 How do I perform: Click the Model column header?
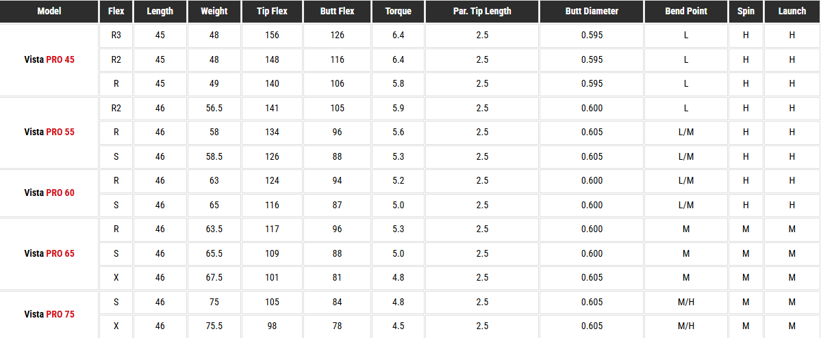coord(49,12)
